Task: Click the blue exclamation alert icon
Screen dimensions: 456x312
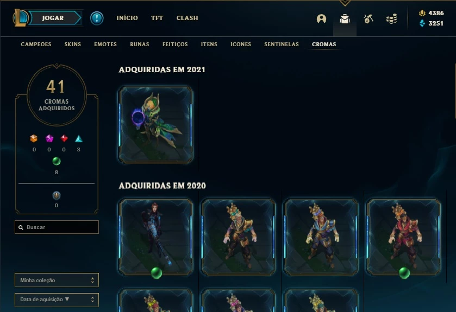Action: [97, 18]
